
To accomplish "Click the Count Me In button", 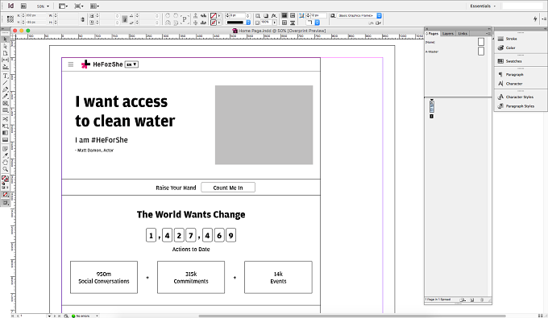I will point(228,188).
